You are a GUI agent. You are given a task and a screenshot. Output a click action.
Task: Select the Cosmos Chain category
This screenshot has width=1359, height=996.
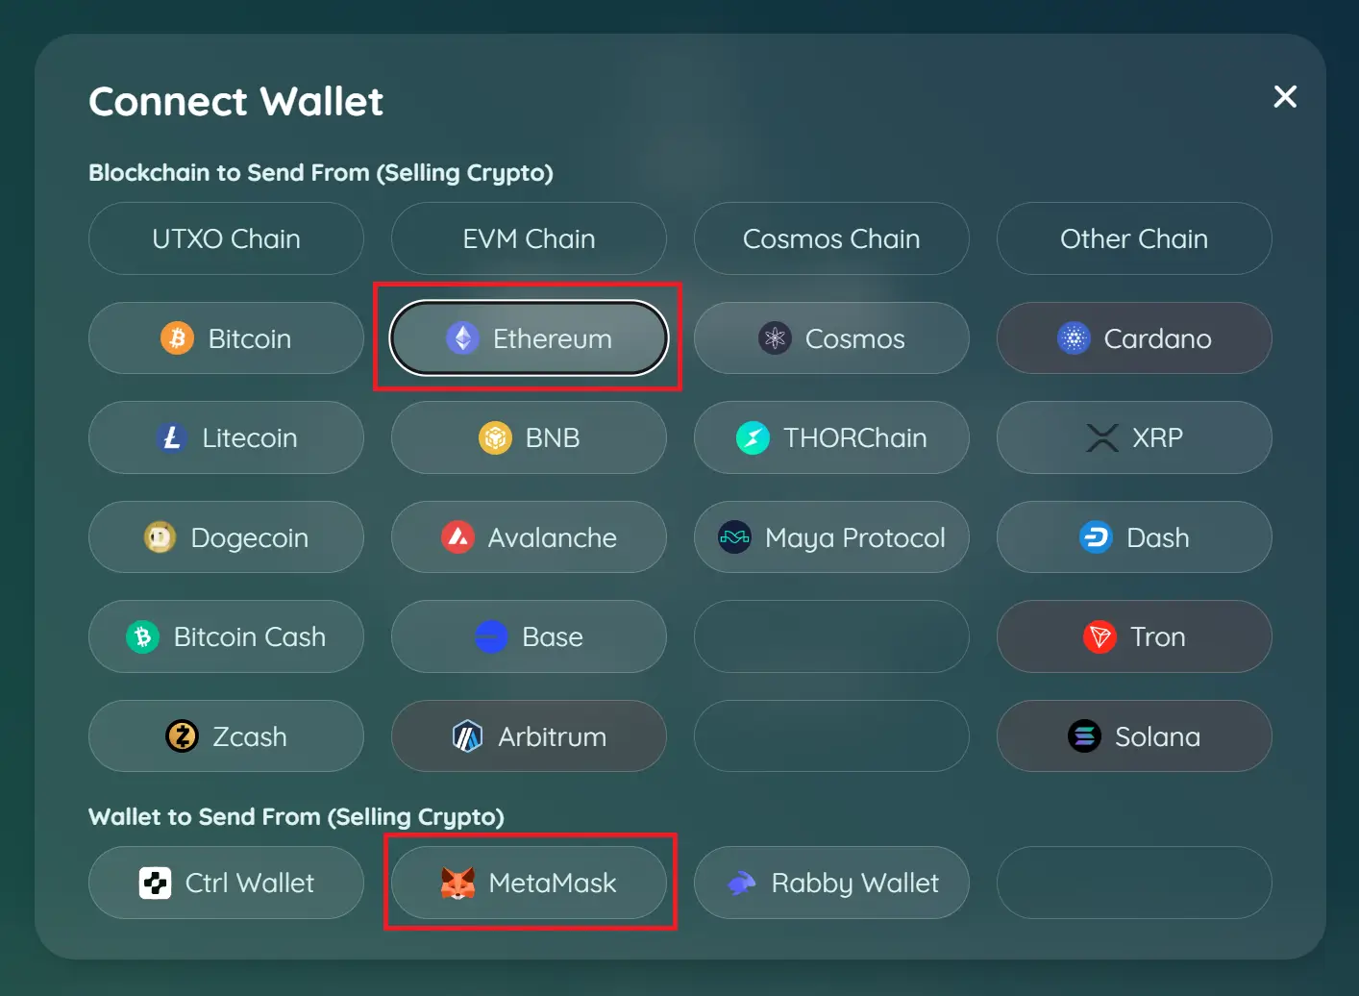point(831,238)
